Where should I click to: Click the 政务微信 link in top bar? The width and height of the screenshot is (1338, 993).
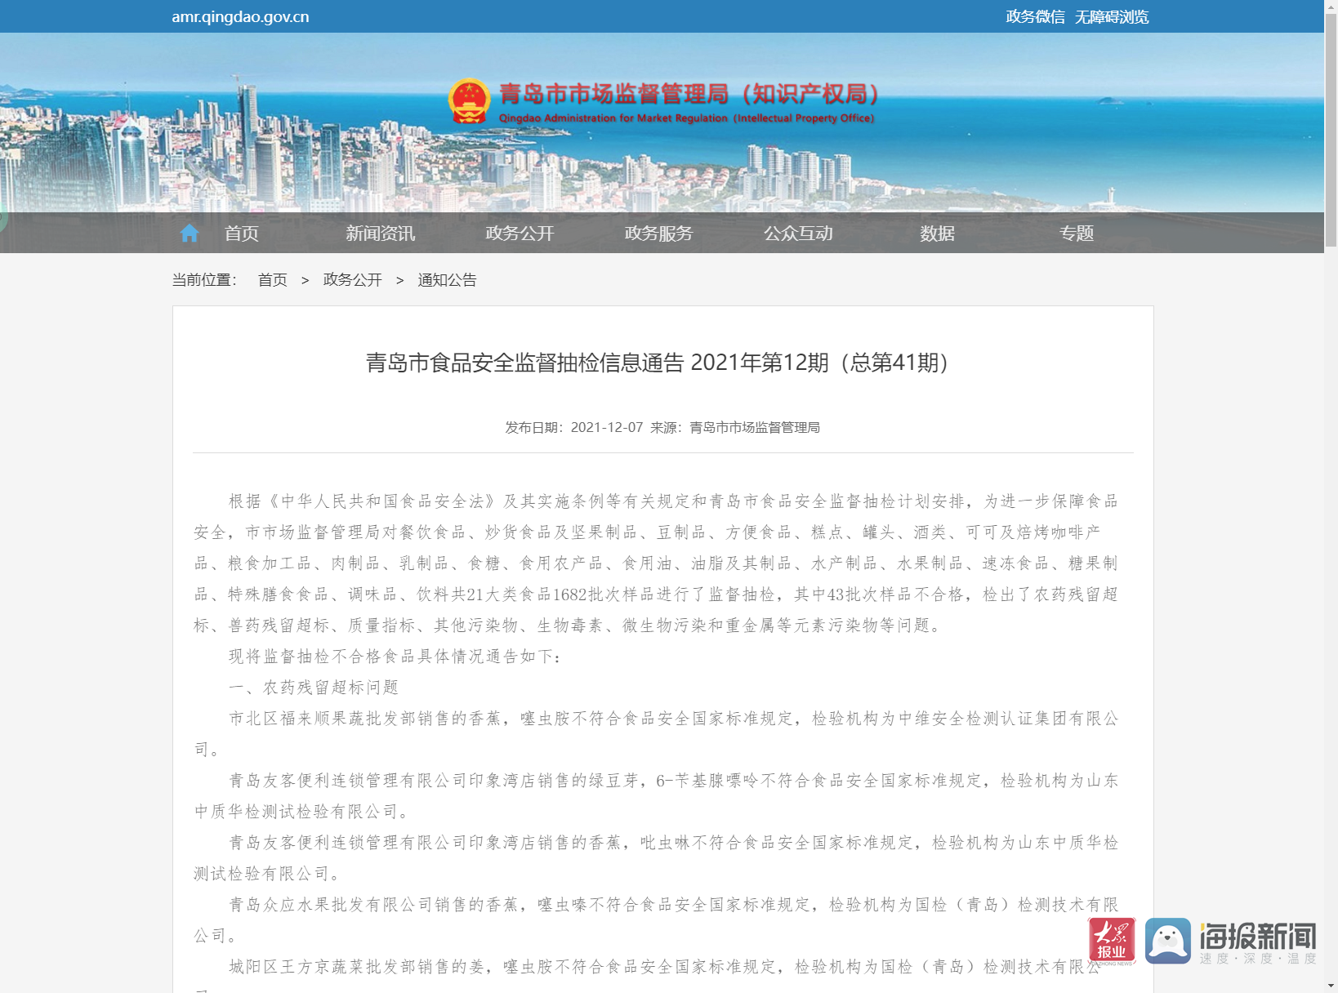click(x=1035, y=17)
